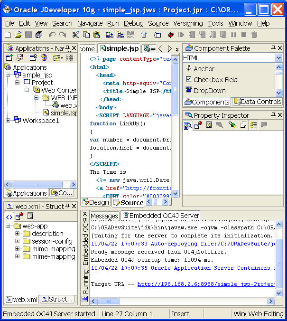This screenshot has height=321, width=287.
Task: Close the log window with X
Action: point(85,214)
